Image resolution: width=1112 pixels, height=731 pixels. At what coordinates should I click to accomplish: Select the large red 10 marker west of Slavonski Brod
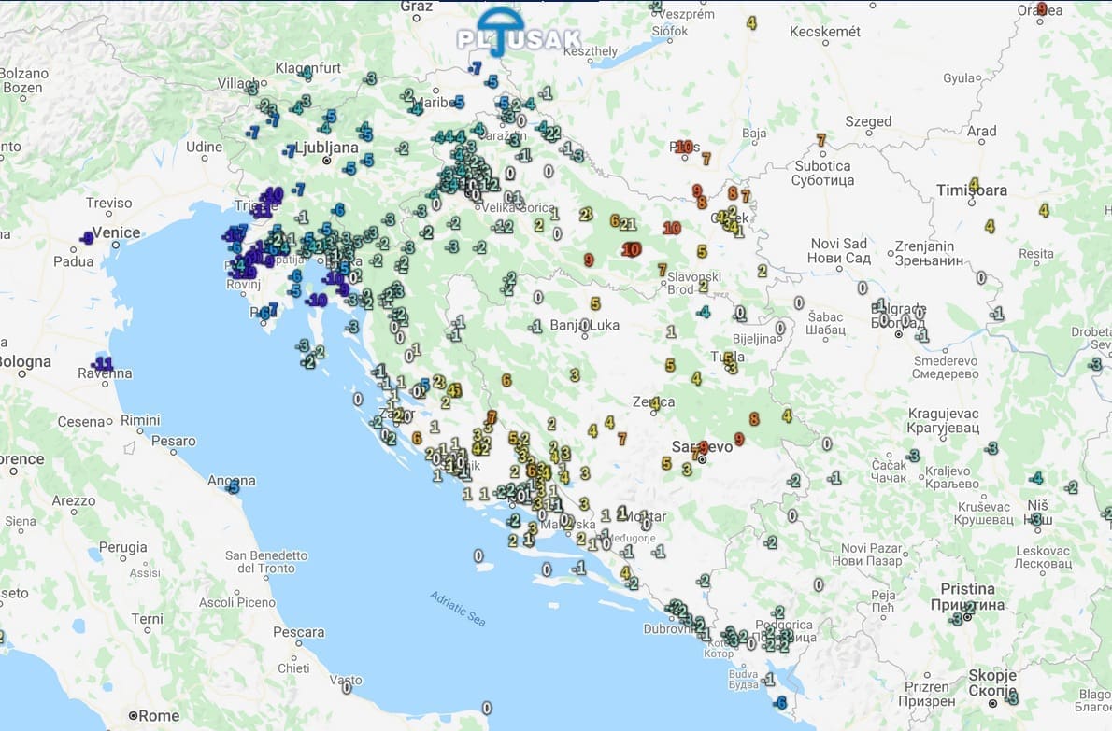[x=631, y=249]
